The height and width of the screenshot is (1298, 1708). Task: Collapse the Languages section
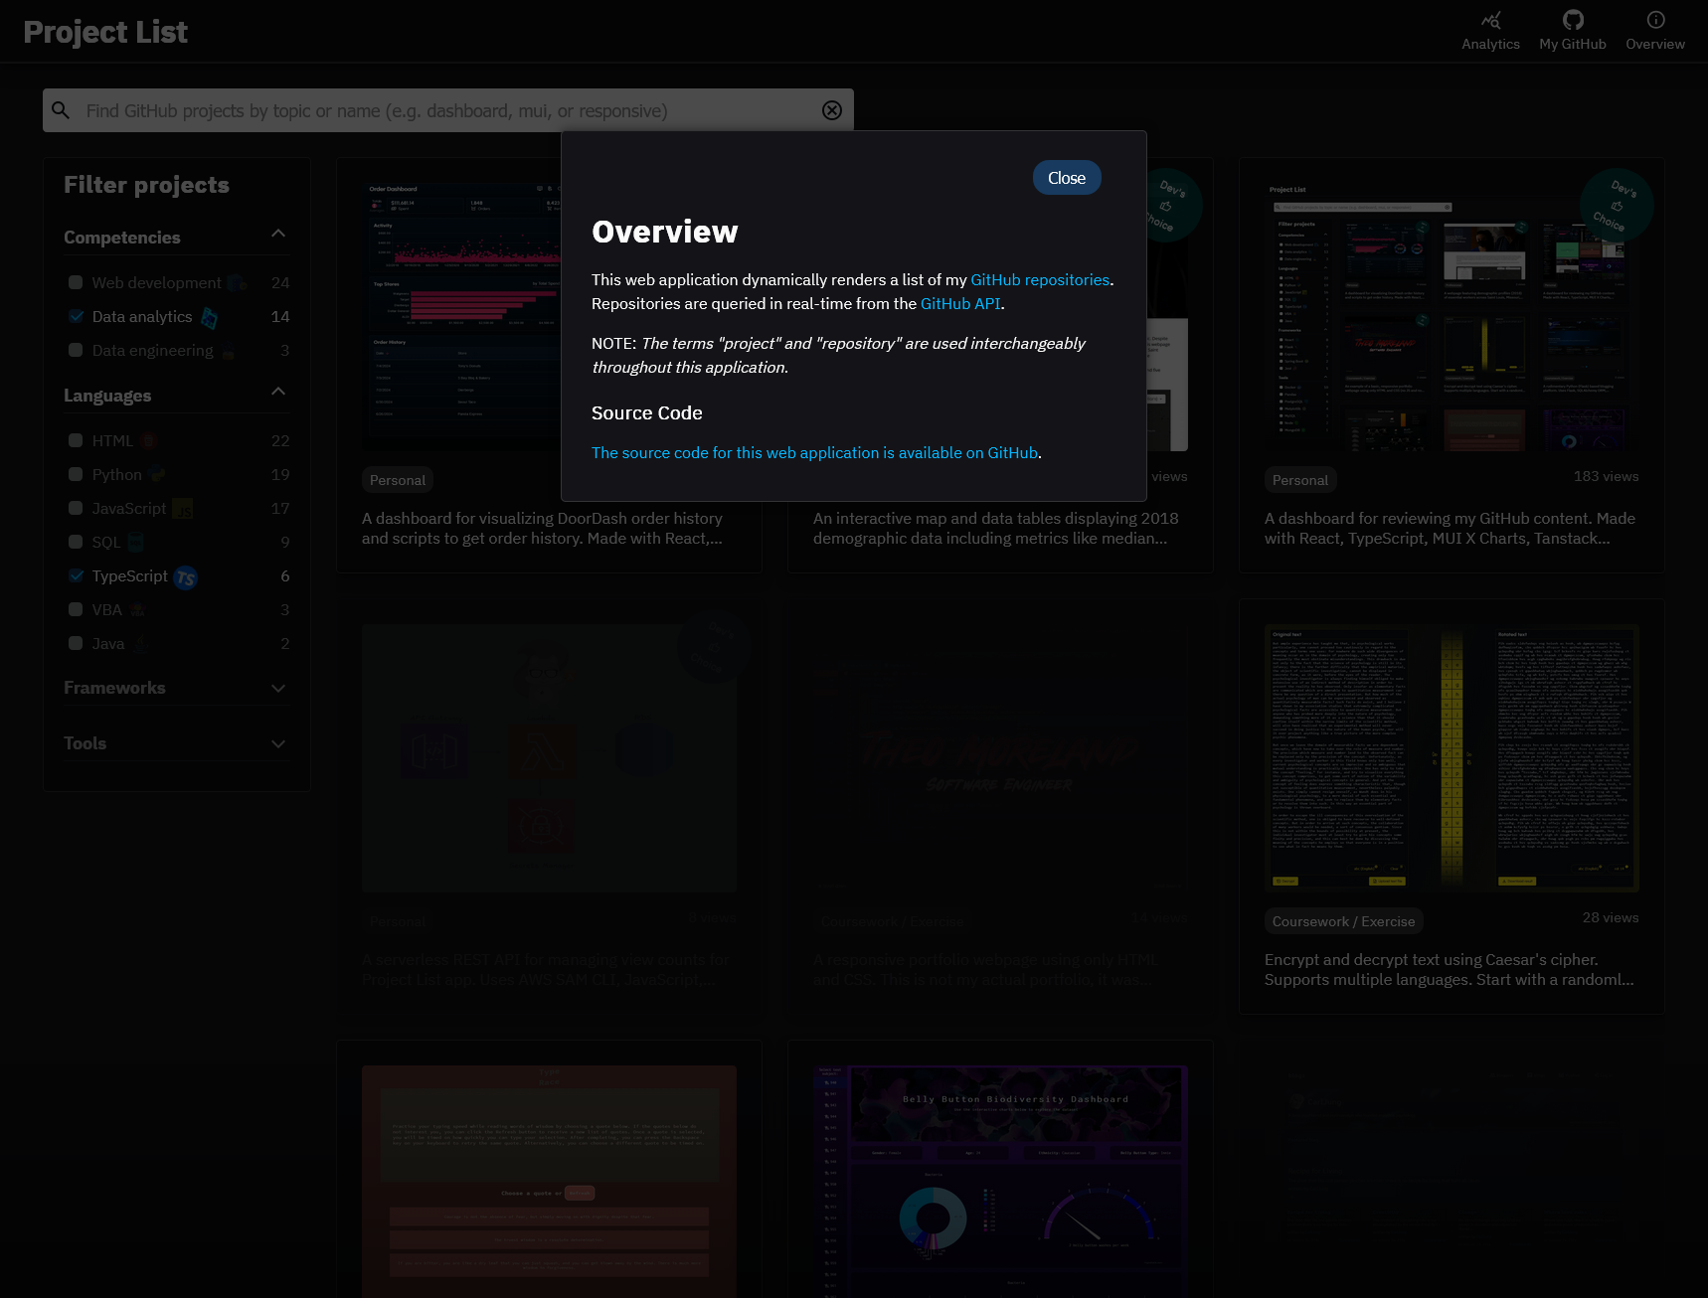click(278, 393)
